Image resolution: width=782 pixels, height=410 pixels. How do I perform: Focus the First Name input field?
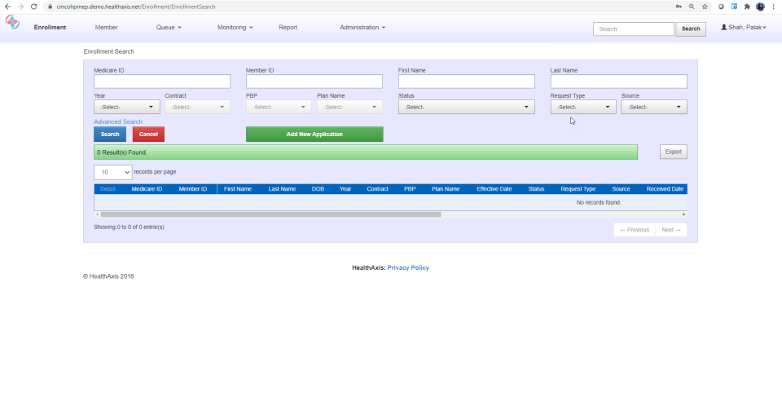click(x=466, y=82)
